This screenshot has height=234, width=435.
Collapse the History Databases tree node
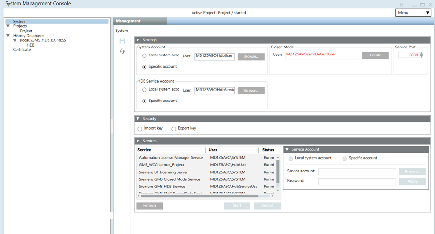(8, 36)
